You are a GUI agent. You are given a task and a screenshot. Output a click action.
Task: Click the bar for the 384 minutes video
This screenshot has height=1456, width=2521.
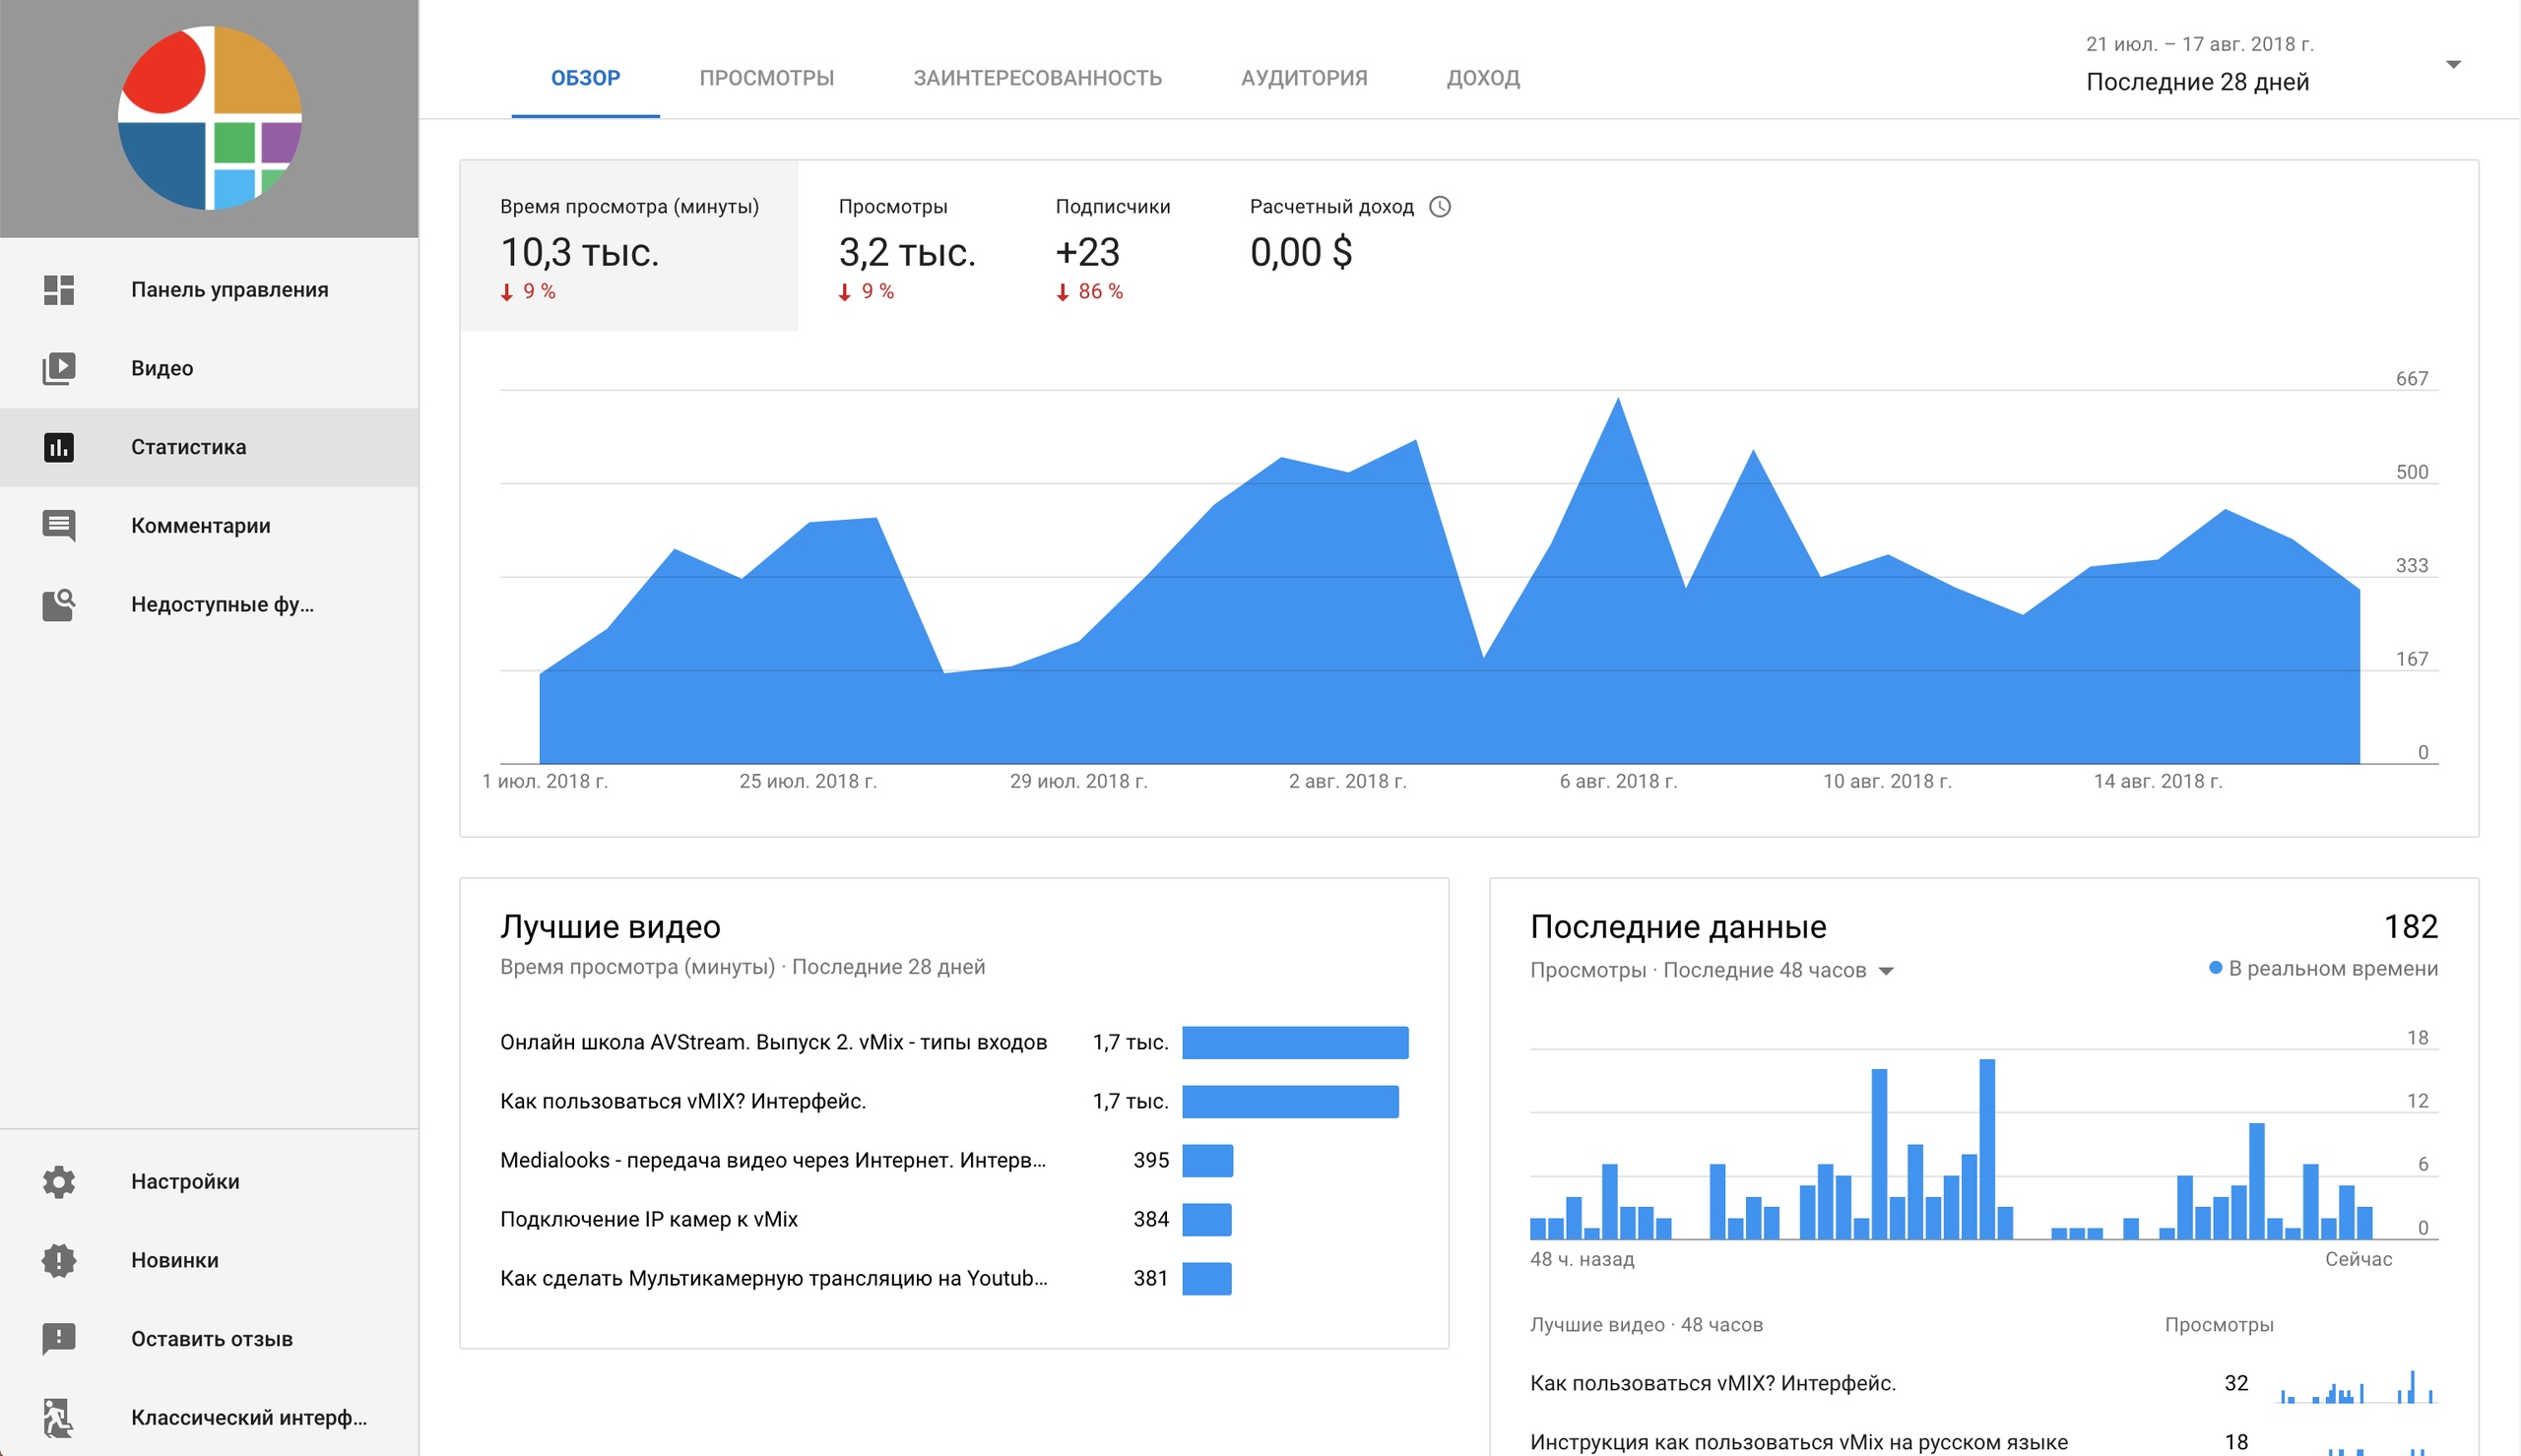click(x=1207, y=1220)
